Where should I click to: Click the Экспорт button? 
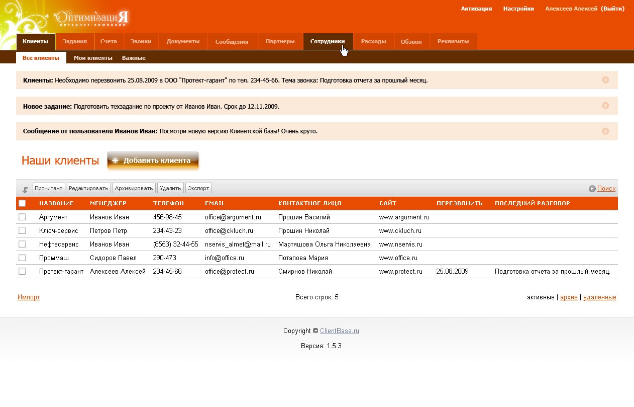198,188
